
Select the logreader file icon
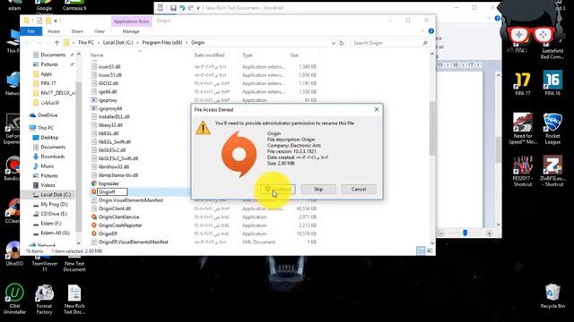[x=94, y=183]
